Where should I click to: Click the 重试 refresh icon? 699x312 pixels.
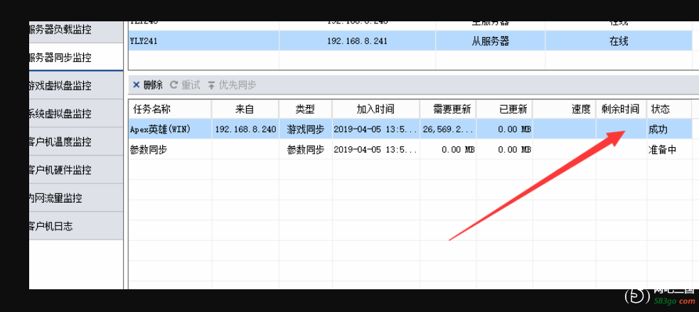coord(174,85)
